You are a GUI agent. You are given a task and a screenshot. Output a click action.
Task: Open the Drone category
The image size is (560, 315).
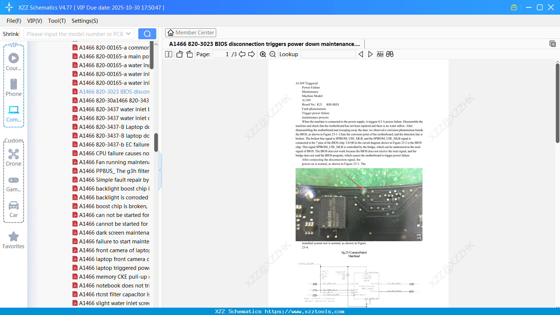click(14, 157)
